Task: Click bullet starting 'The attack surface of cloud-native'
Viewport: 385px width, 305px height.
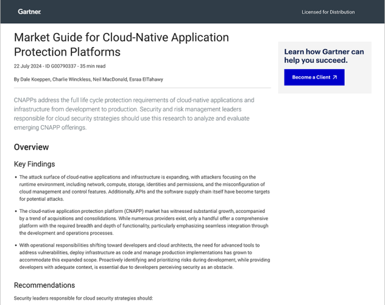Action: pyautogui.click(x=144, y=188)
